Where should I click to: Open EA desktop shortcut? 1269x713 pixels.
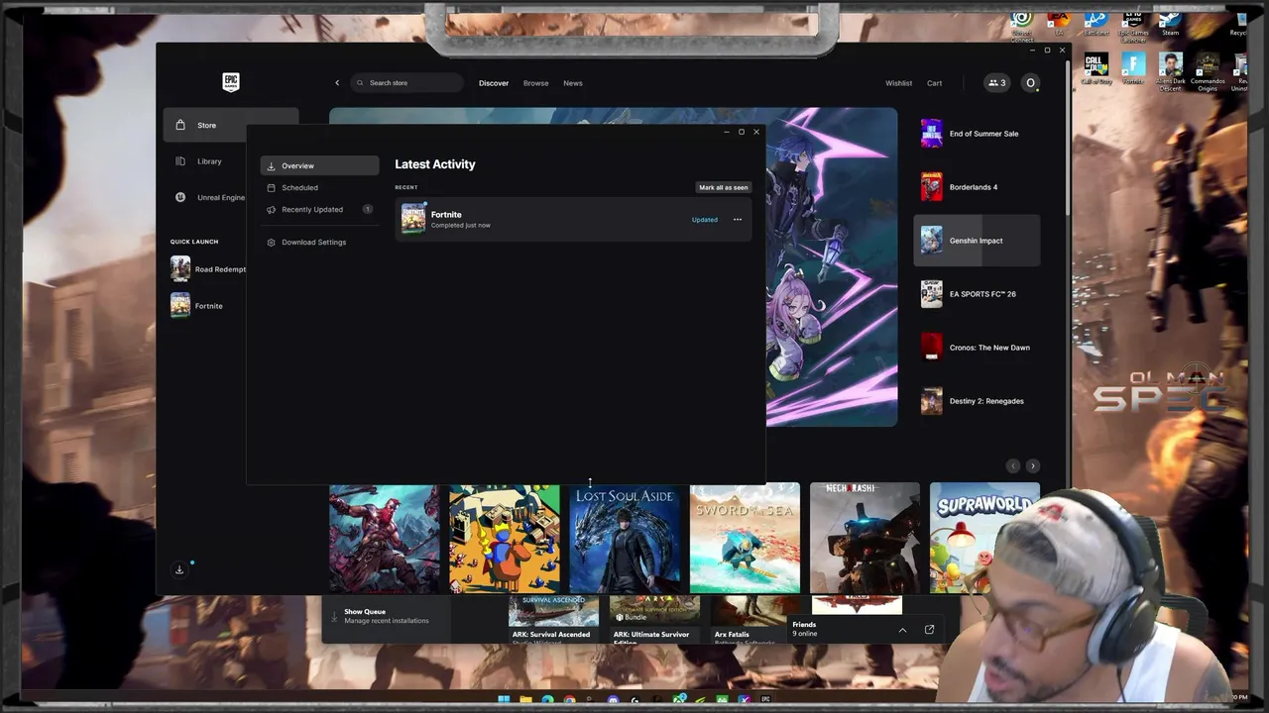[x=1059, y=22]
